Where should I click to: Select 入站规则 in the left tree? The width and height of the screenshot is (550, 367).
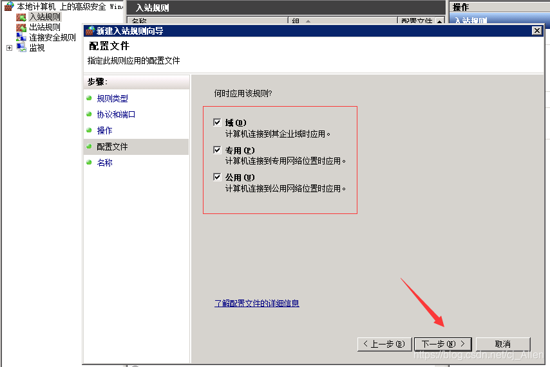point(45,17)
